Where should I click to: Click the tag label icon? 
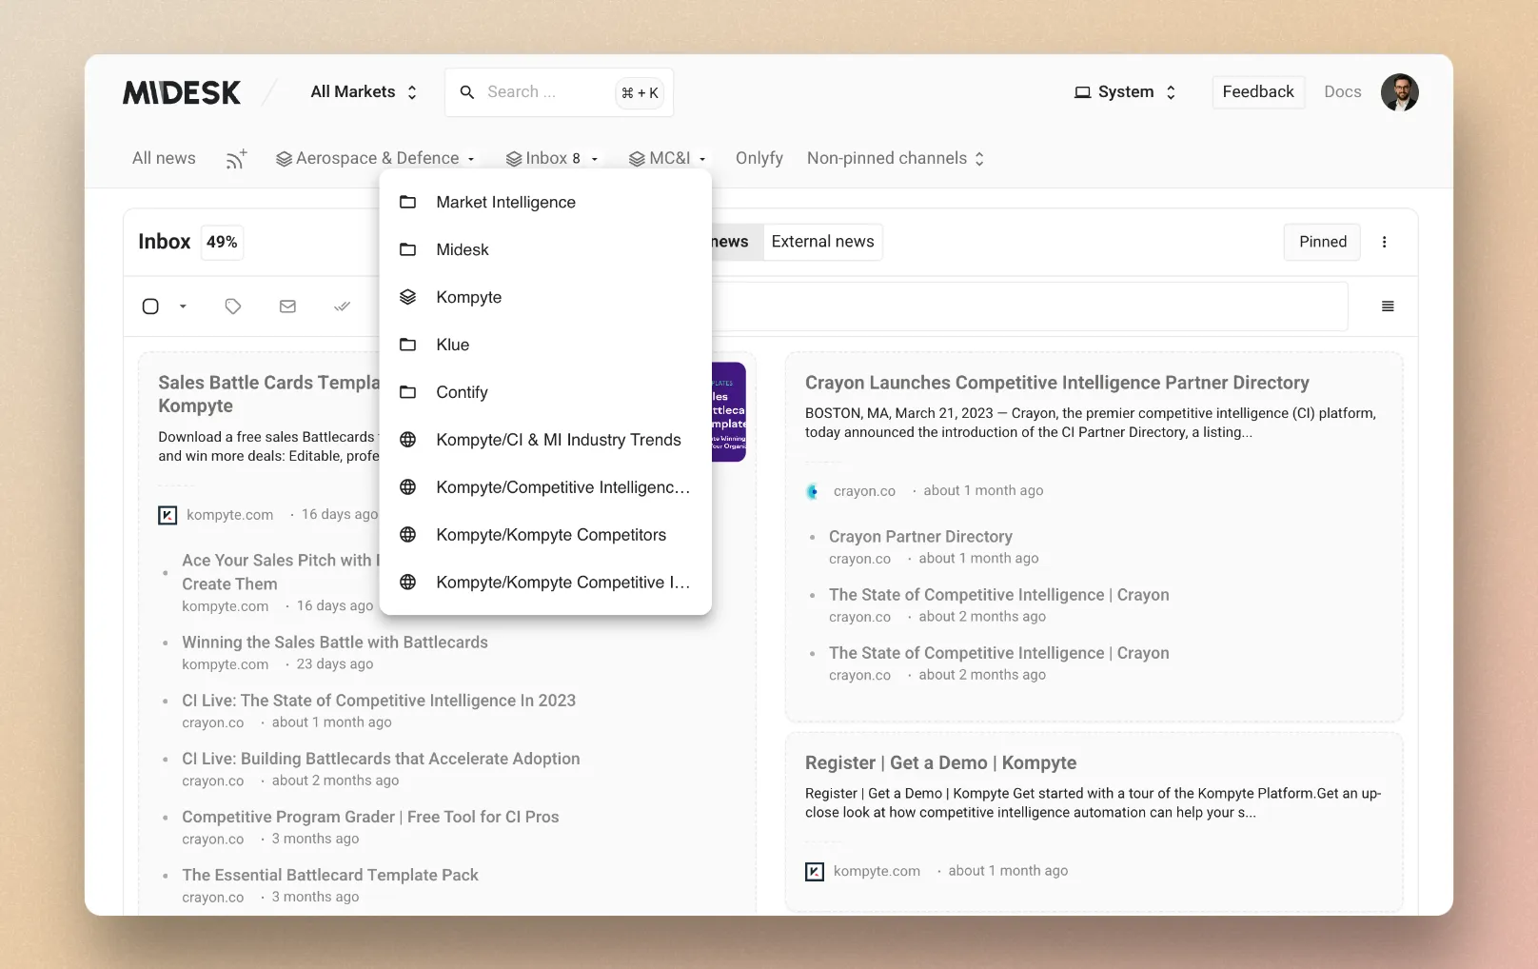tap(233, 307)
